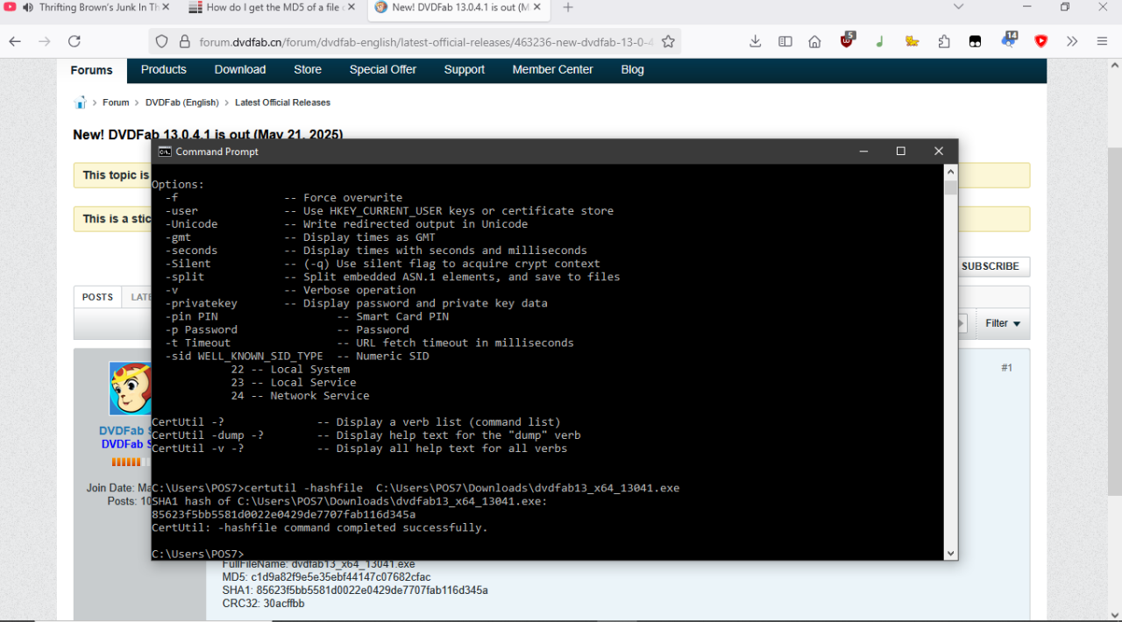Switch to How do I get MD5 tab

272,7
